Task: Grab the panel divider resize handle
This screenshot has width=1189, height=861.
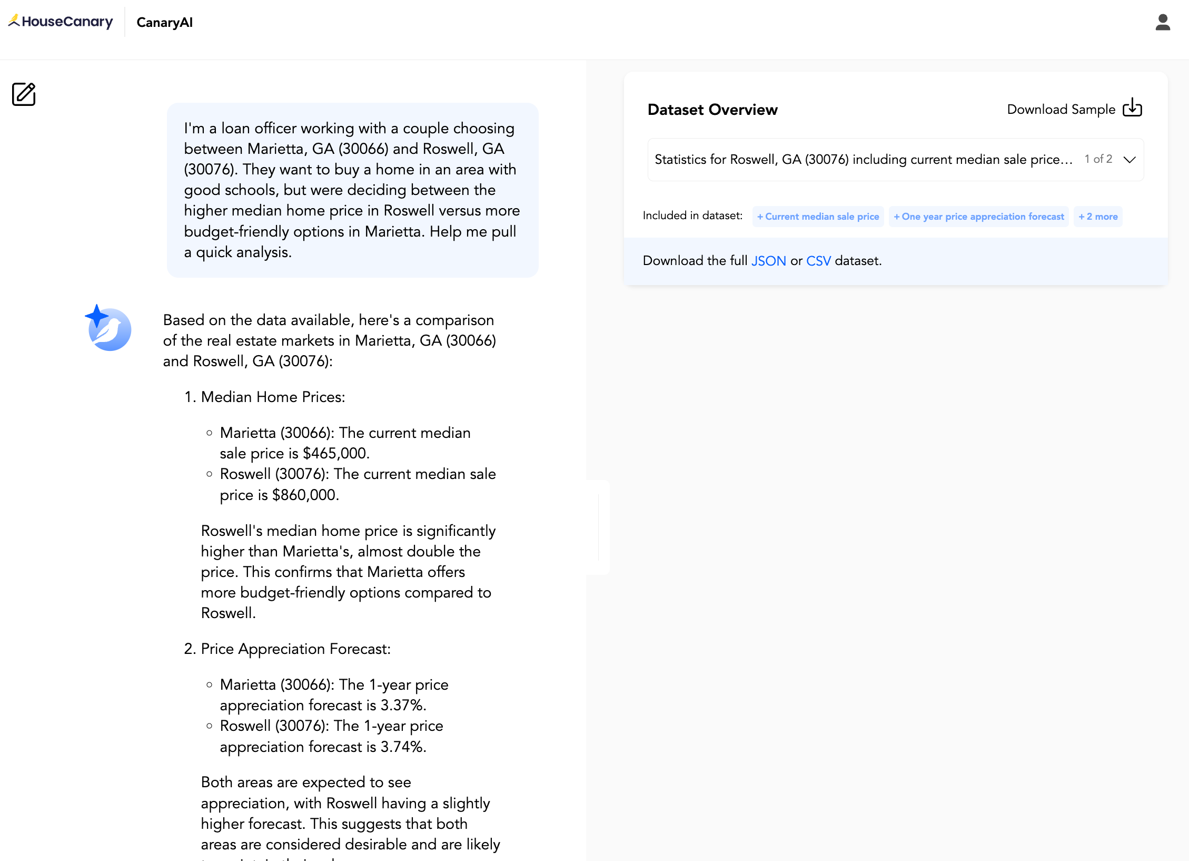Action: (x=598, y=527)
